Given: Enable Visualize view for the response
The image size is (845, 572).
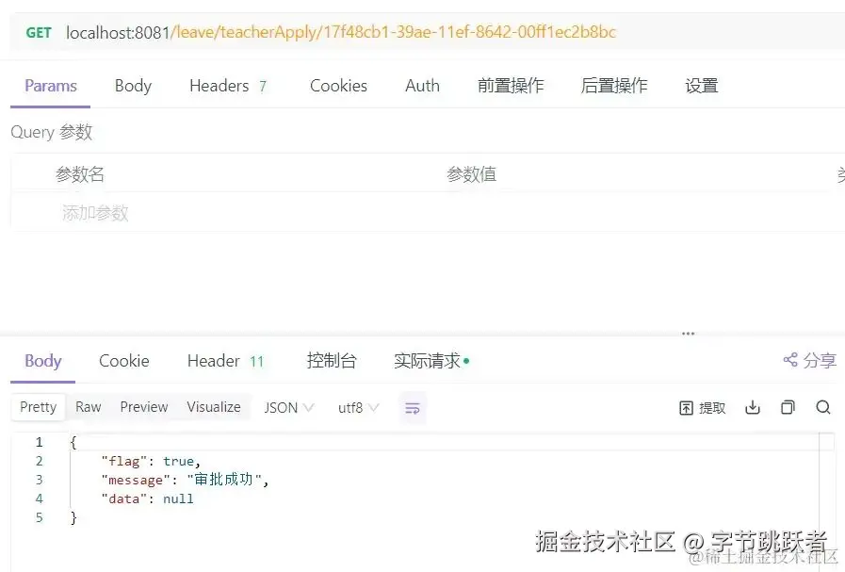Looking at the screenshot, I should [213, 406].
